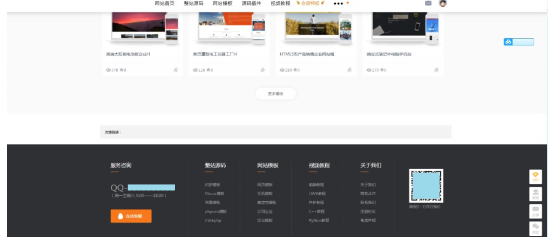Open the customer service sidebar icon
Screen dimensions: 554x237
(535, 194)
